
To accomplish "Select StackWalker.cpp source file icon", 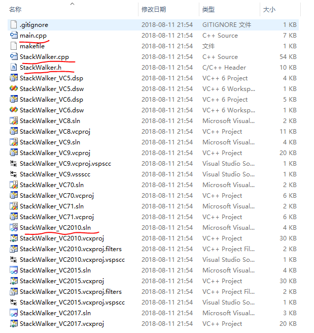I will 14,56.
